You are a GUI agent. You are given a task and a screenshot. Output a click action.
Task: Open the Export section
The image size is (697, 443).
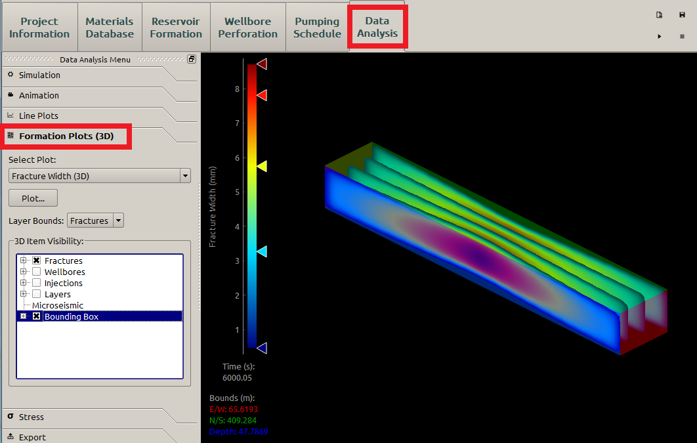click(32, 437)
